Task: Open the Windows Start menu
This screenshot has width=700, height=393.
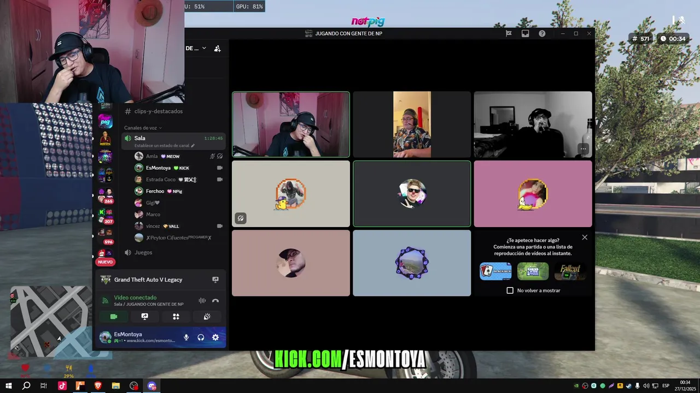Action: pos(8,386)
